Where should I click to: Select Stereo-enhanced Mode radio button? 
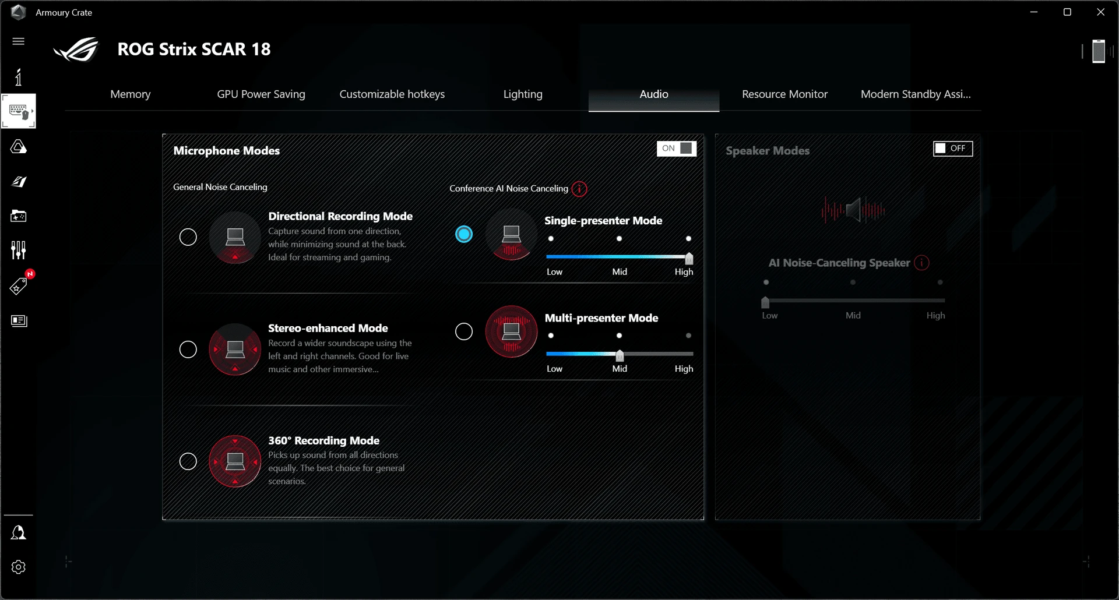click(188, 350)
